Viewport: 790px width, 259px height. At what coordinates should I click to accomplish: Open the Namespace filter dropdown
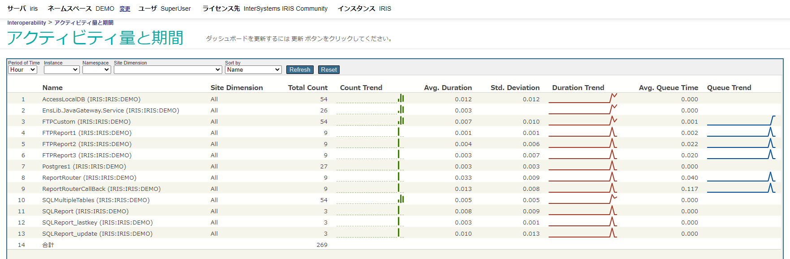pos(97,69)
